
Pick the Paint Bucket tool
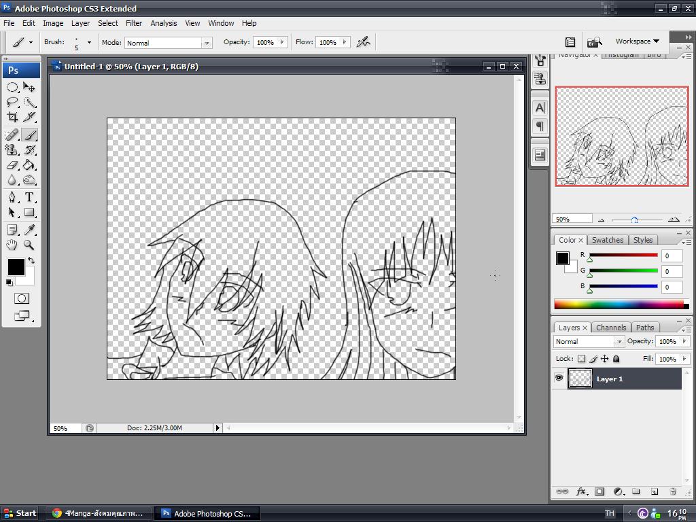29,165
